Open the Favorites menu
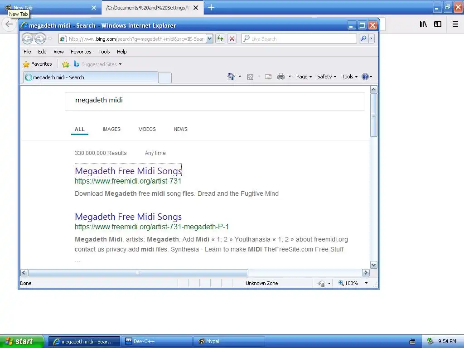This screenshot has height=348, width=464. (81, 52)
